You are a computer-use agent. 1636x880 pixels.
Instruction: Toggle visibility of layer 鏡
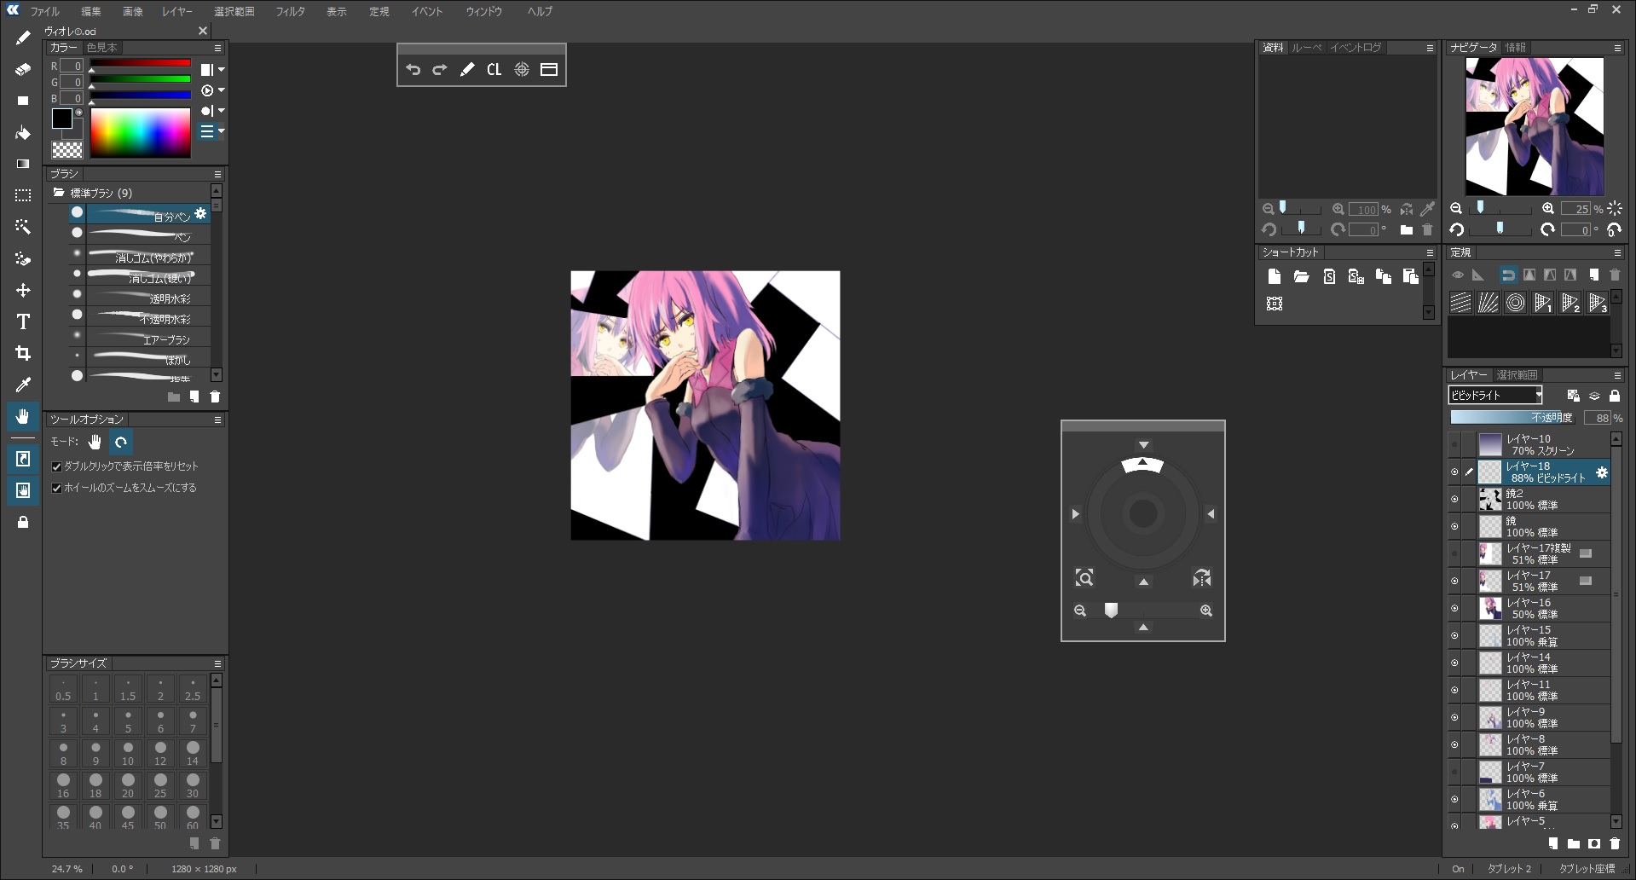pyautogui.click(x=1454, y=526)
